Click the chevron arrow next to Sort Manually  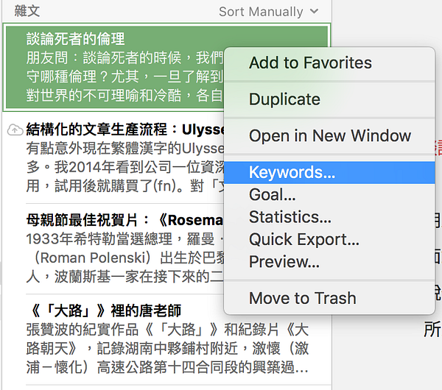(x=314, y=12)
